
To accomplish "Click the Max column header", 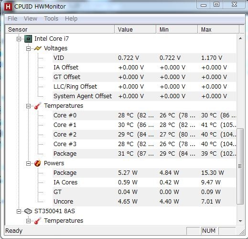I will tap(218, 29).
